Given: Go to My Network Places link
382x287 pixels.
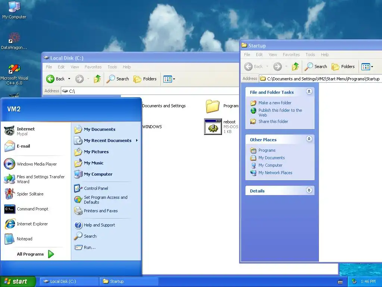Looking at the screenshot, I should click(x=275, y=173).
